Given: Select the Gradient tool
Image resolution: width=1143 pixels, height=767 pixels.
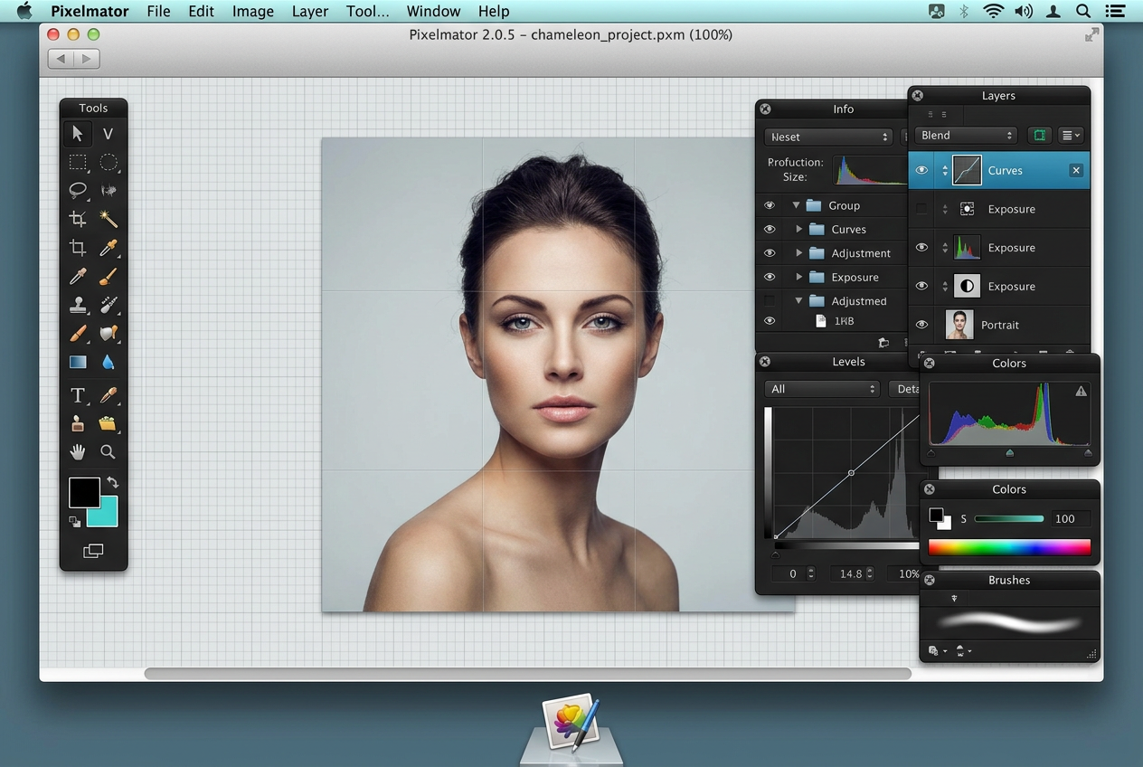Looking at the screenshot, I should coord(78,362).
